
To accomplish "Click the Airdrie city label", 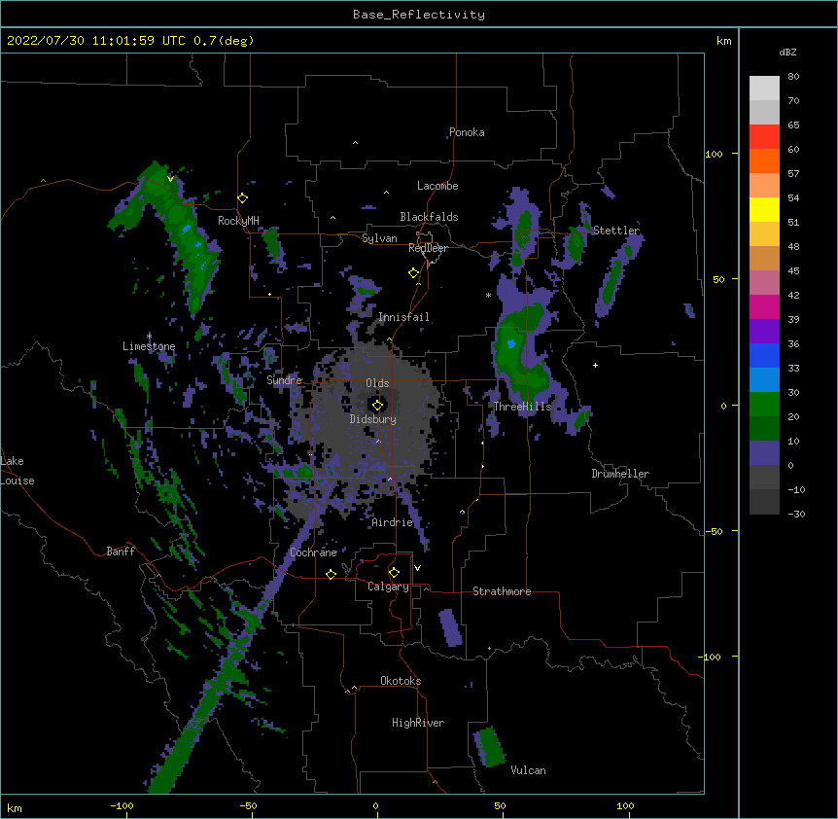I will click(393, 522).
